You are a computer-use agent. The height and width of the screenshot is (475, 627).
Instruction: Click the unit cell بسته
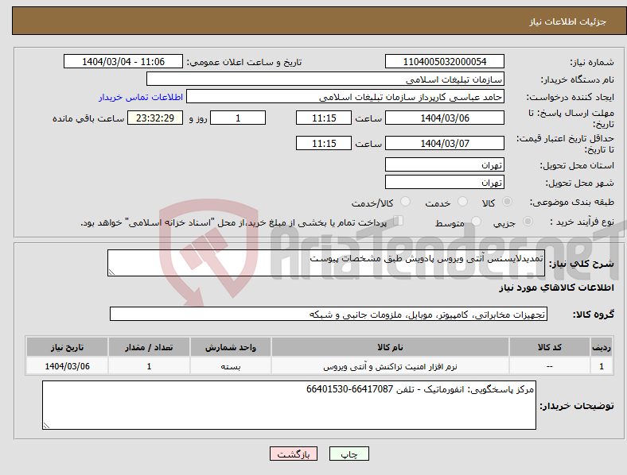pyautogui.click(x=230, y=366)
